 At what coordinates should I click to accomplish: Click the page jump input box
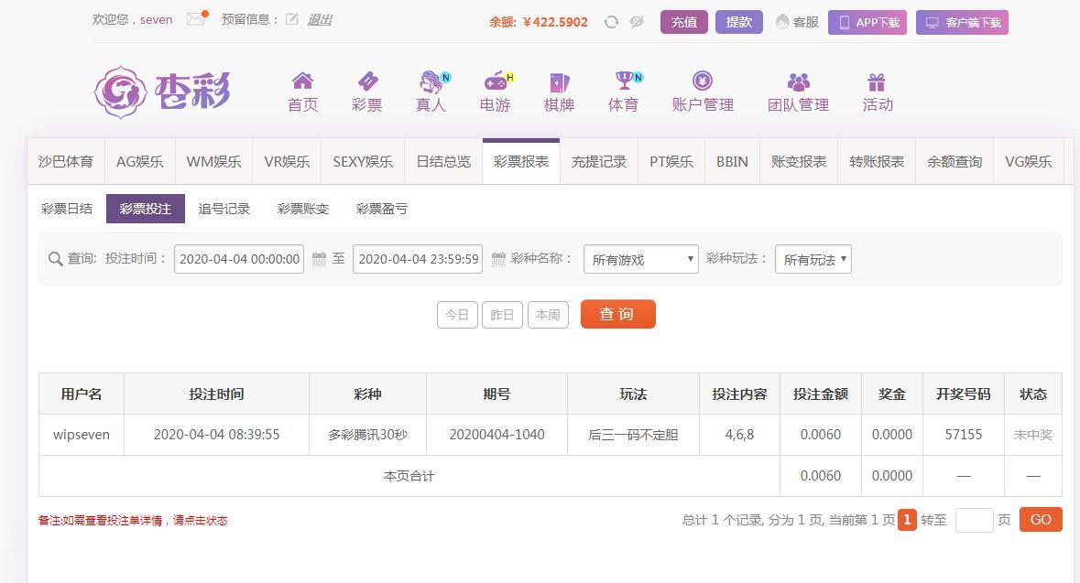(975, 520)
